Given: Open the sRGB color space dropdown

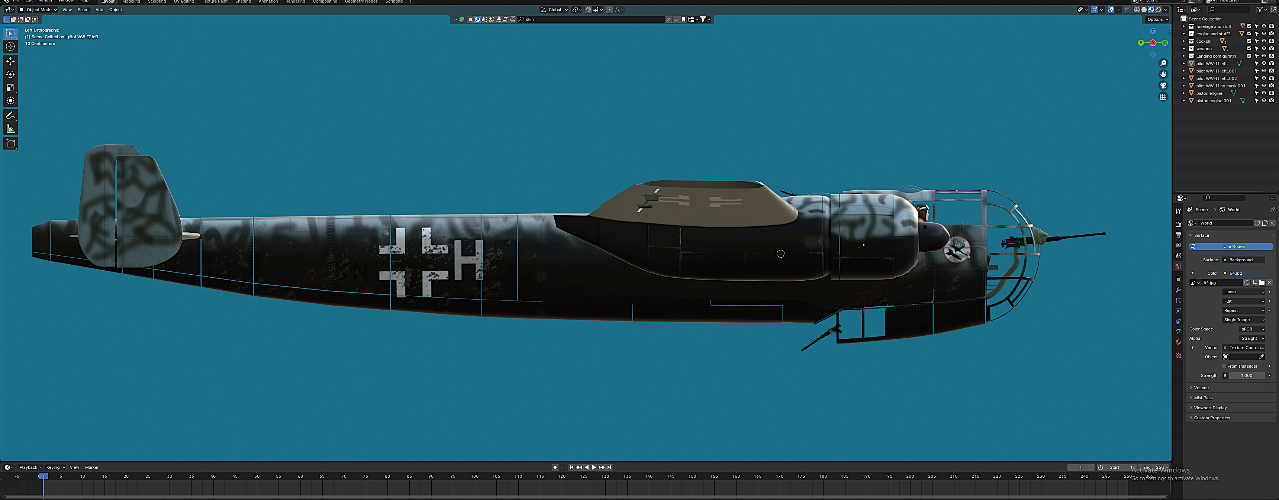Looking at the screenshot, I should pos(1253,329).
